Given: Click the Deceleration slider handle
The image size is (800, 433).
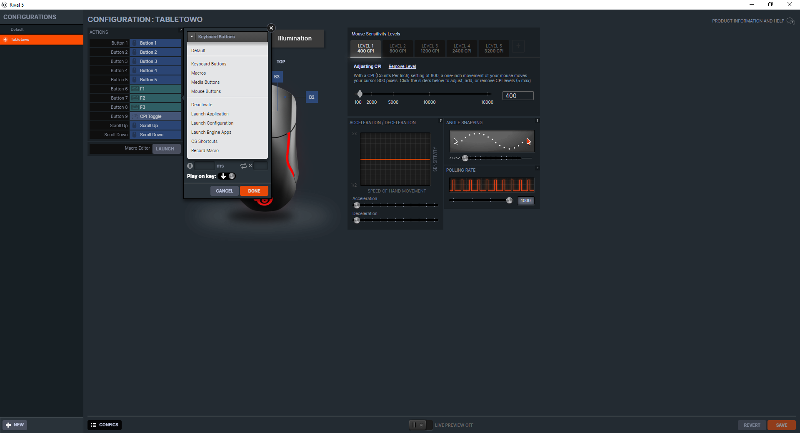Looking at the screenshot, I should [x=357, y=220].
